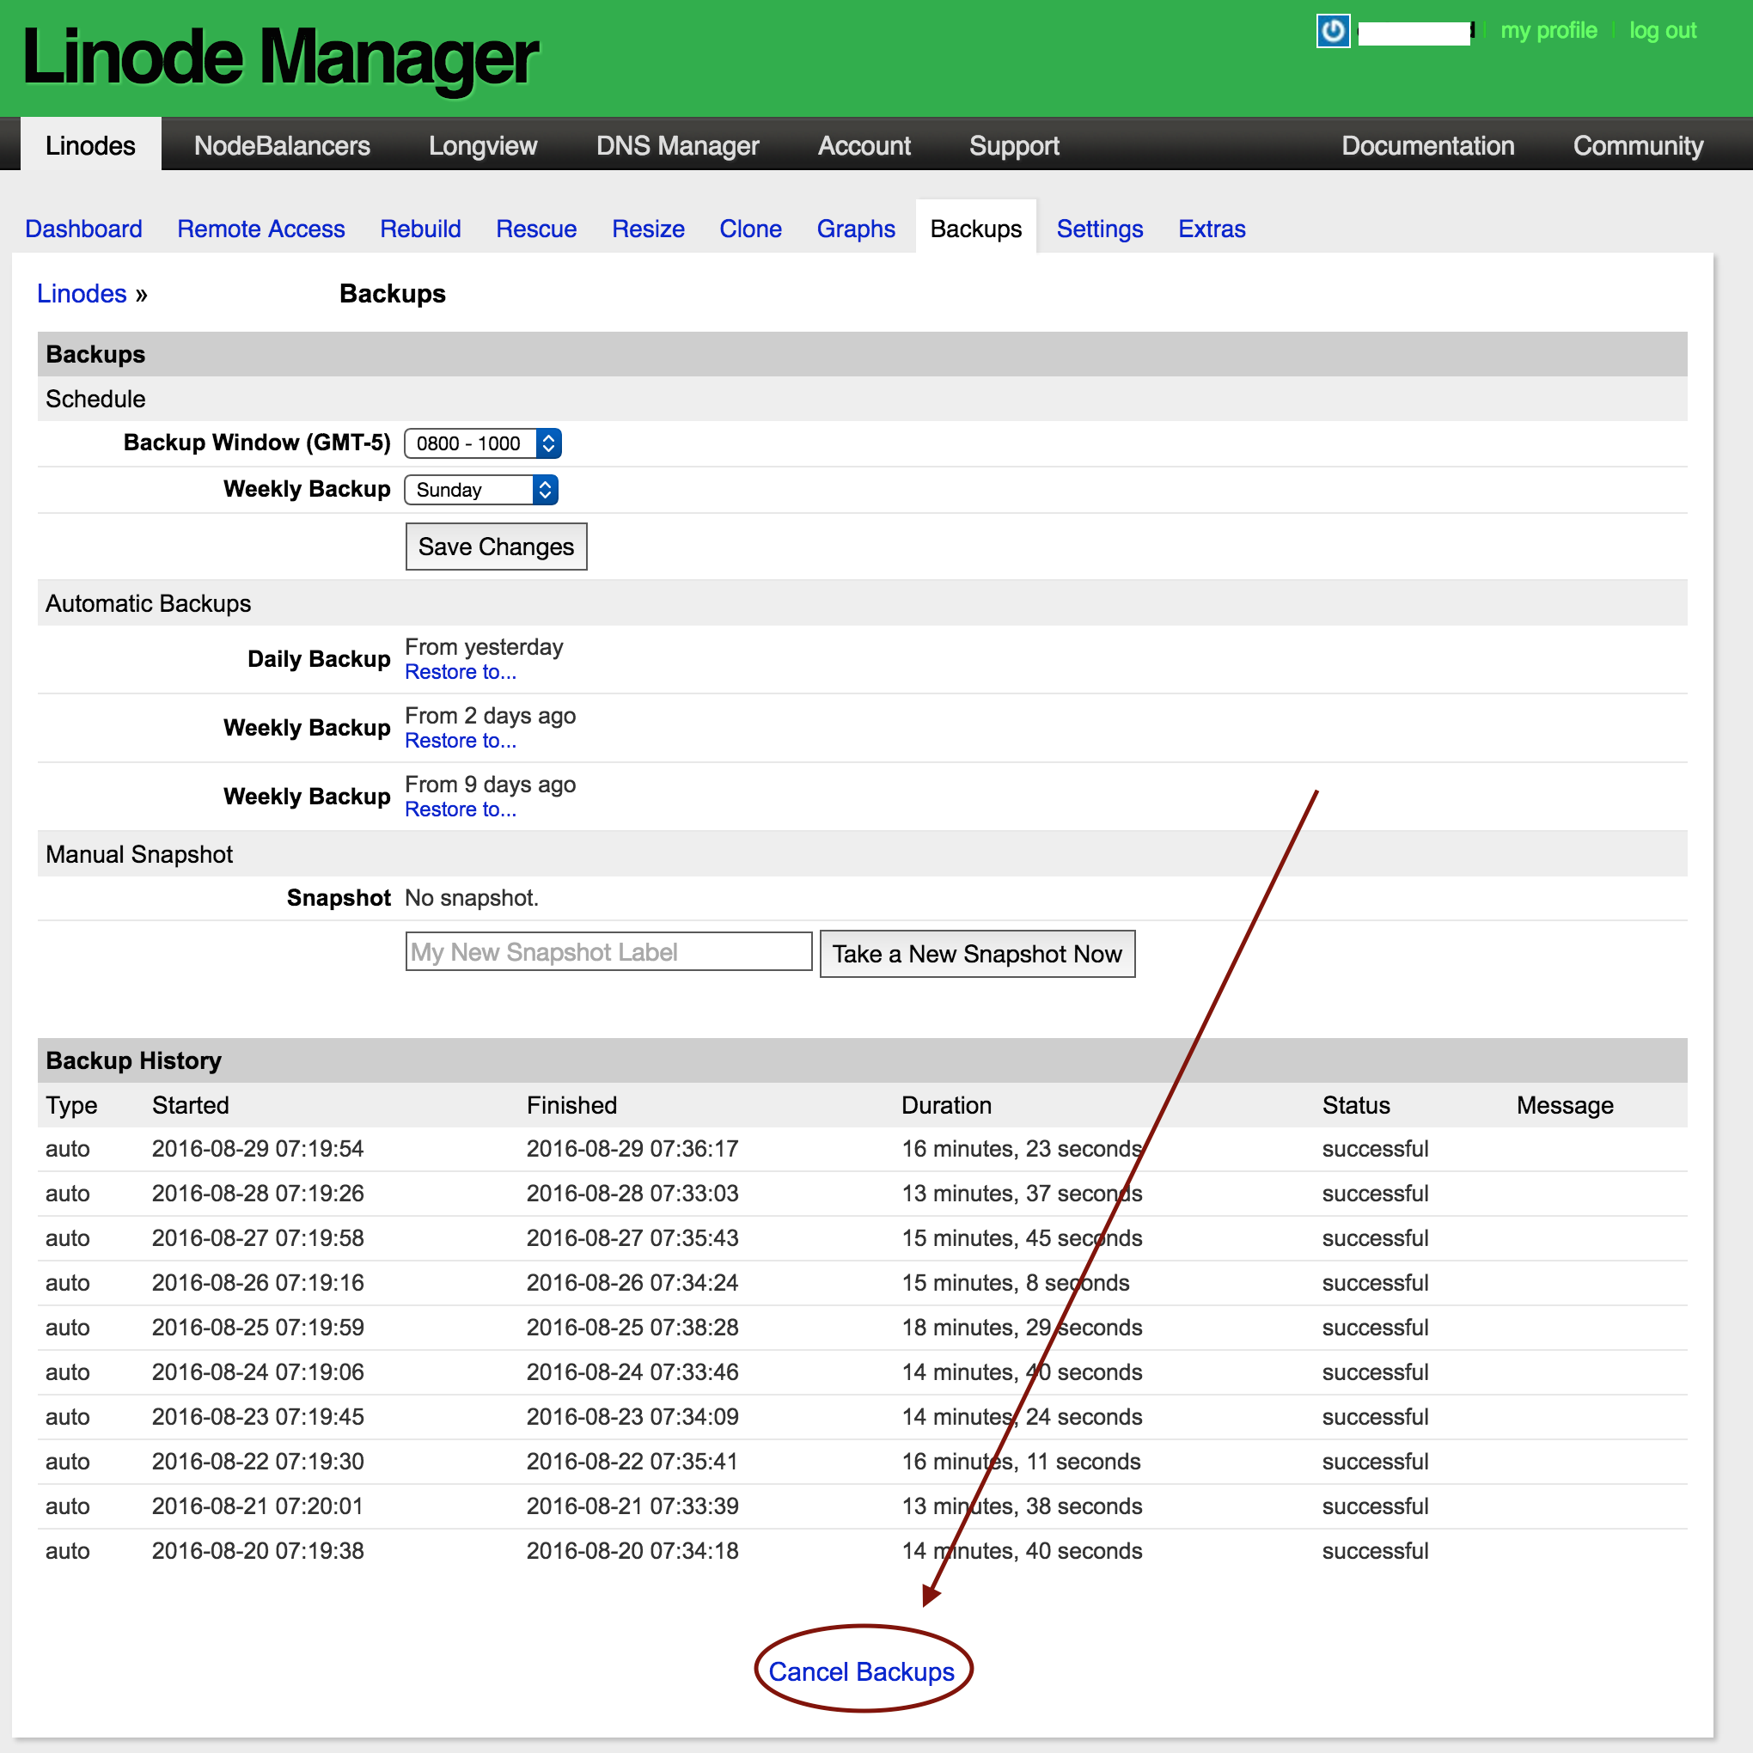
Task: Open the DNS Manager tab
Action: [677, 145]
